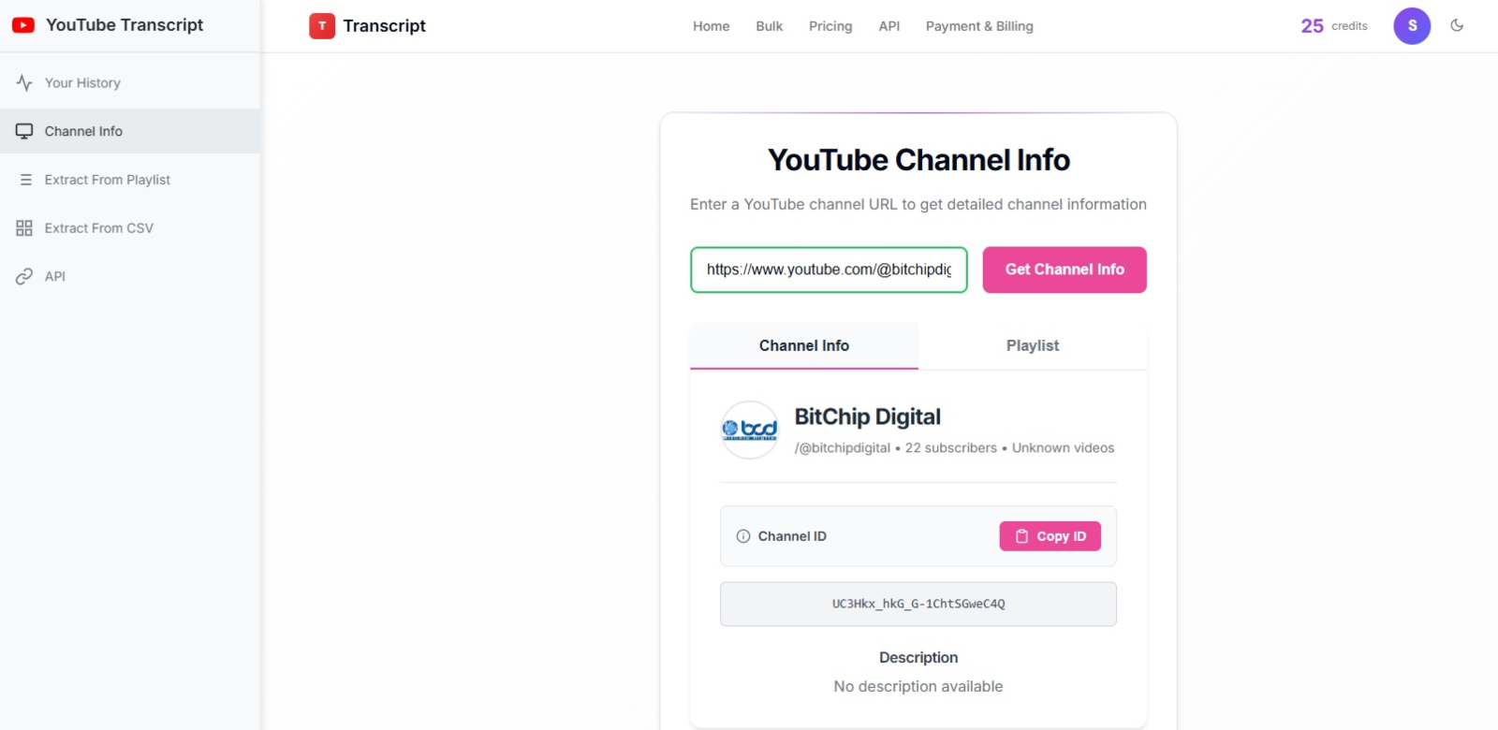Click the YouTube channel URL input field

[829, 270]
